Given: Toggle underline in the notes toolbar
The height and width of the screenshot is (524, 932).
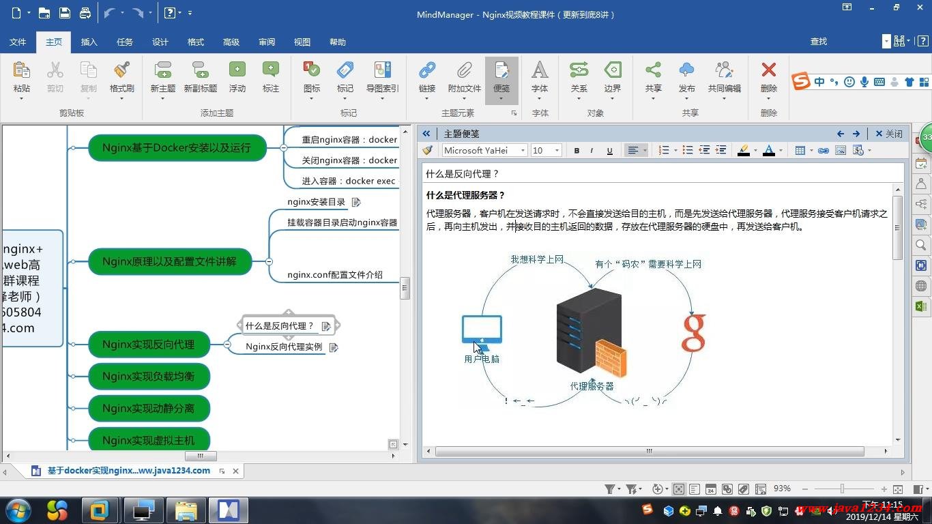Looking at the screenshot, I should [609, 150].
